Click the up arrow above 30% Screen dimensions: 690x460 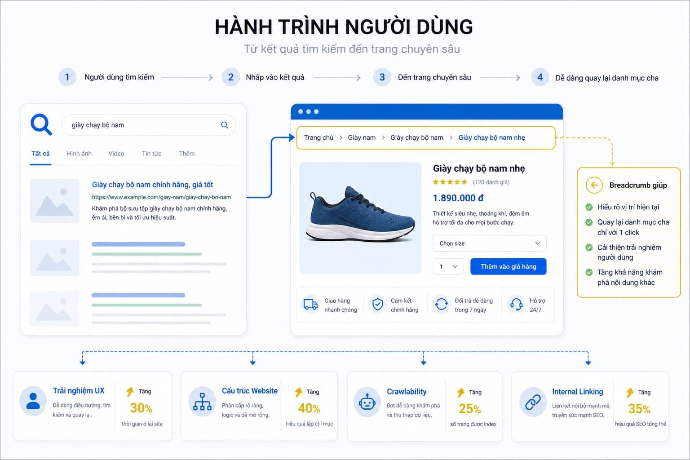[x=130, y=391]
